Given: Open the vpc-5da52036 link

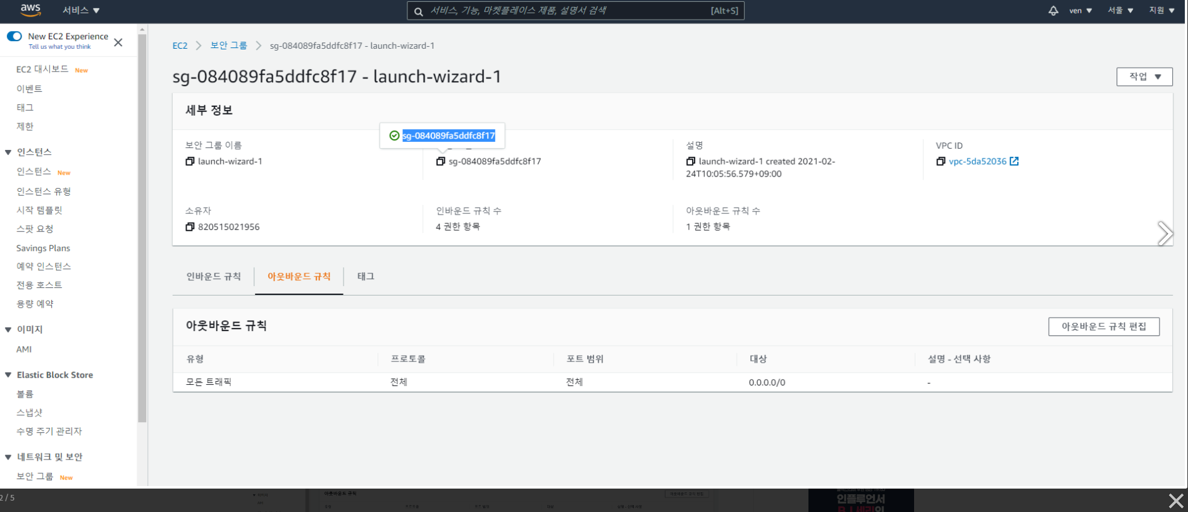Looking at the screenshot, I should tap(977, 161).
